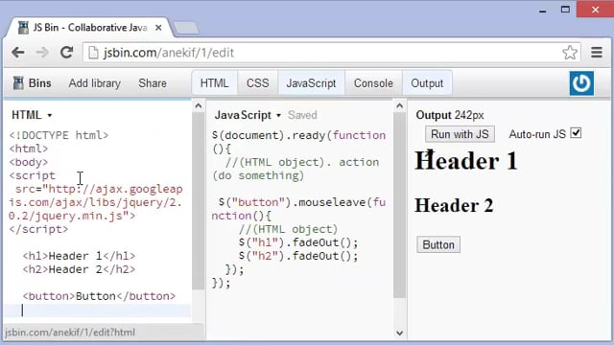Click the JS Bin favicon on the tab
This screenshot has height=345, width=614.
23,28
